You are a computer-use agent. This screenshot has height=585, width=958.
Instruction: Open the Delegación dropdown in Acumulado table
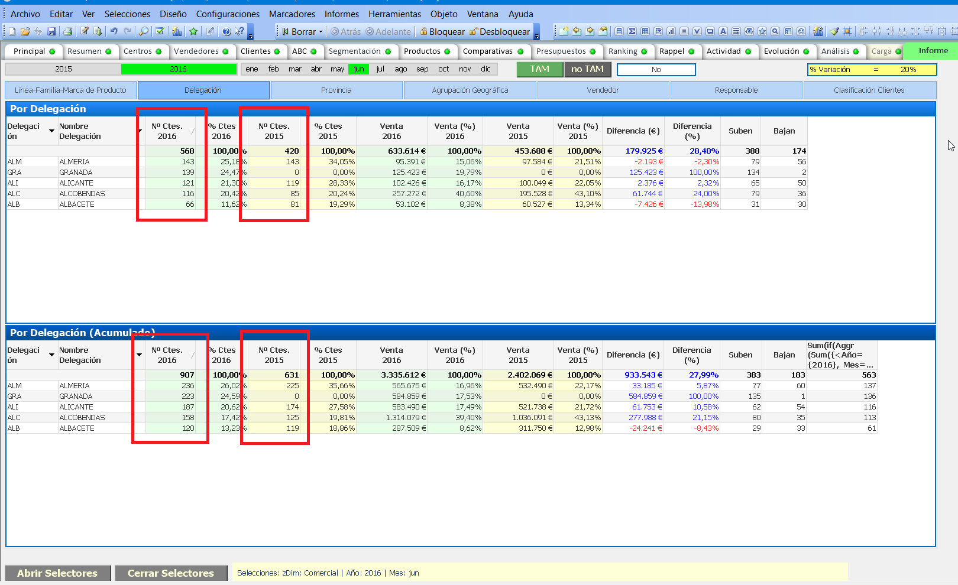click(51, 355)
